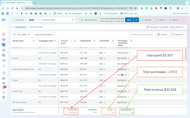Open YouTube bookmark icon
Viewport: 190px width, 118px height.
coord(36,14)
